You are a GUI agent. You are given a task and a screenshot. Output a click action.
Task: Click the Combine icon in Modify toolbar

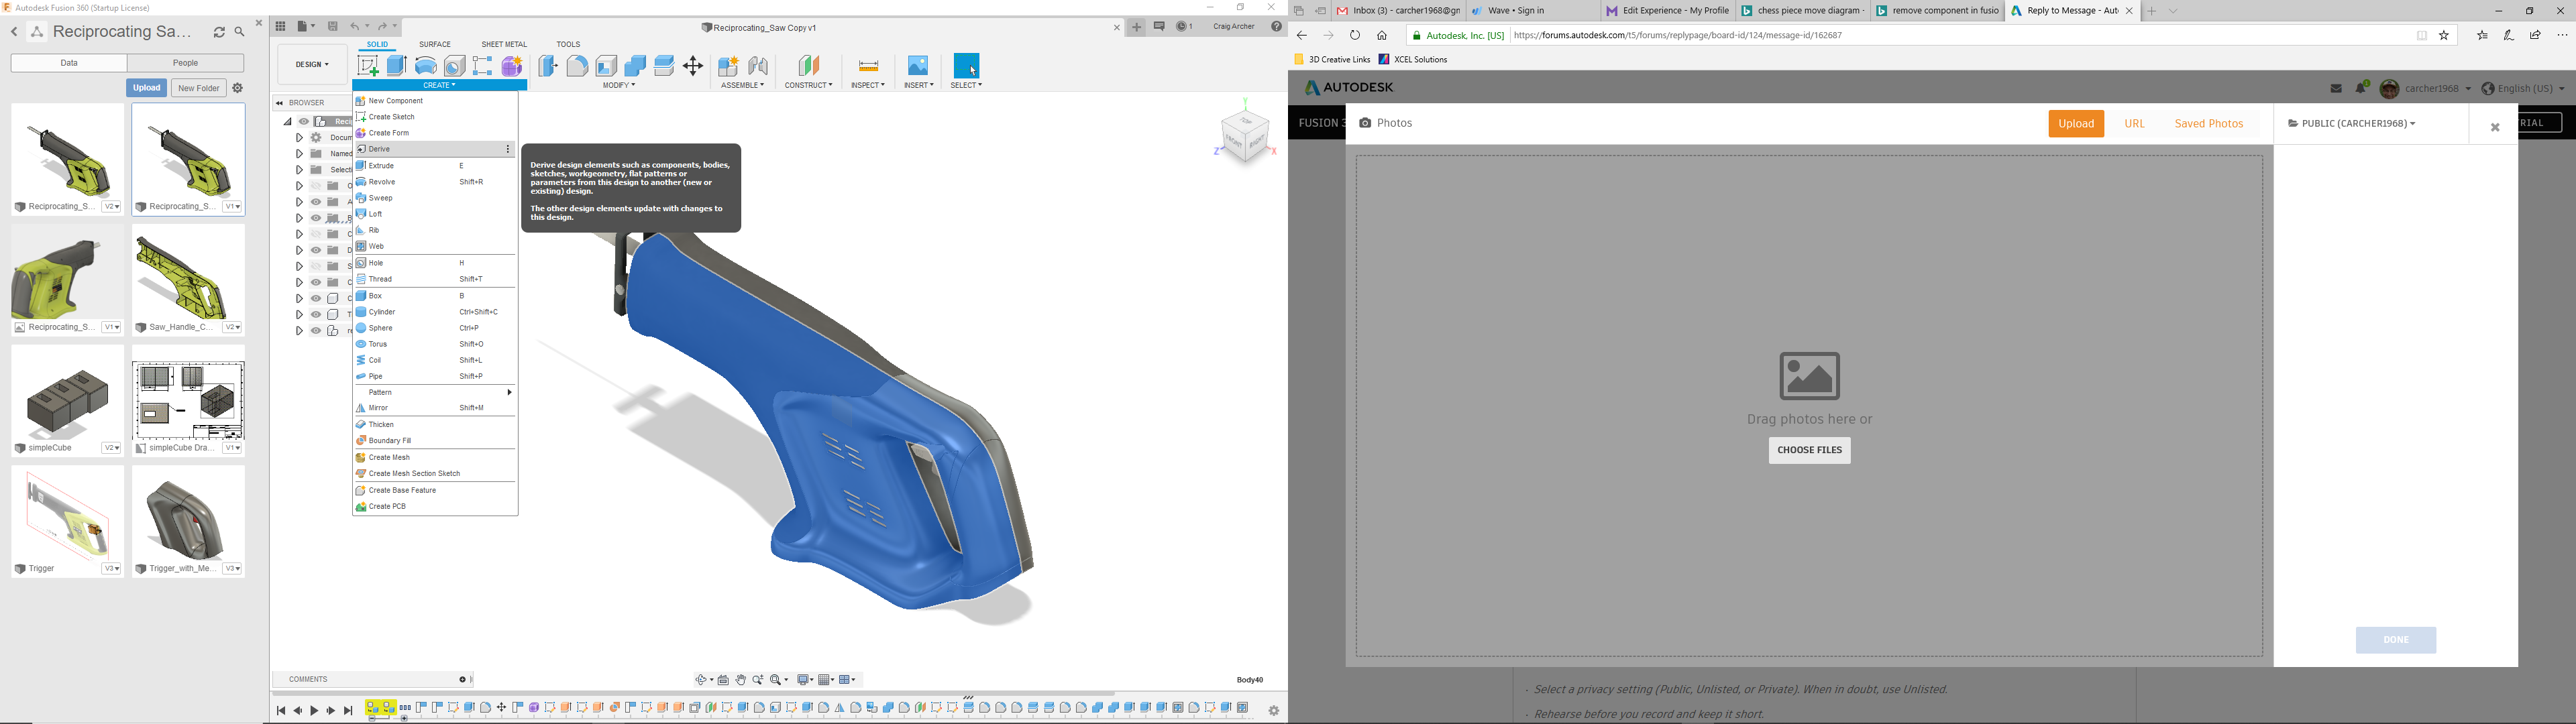635,66
